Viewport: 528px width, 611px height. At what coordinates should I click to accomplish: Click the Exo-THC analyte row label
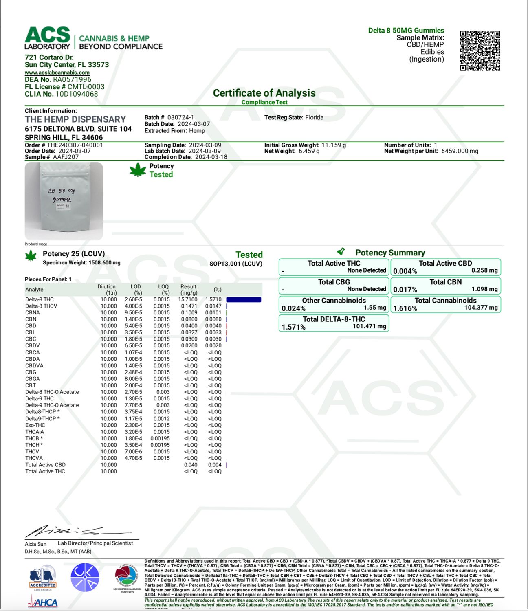(35, 425)
